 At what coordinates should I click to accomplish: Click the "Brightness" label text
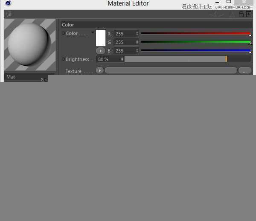[77, 59]
